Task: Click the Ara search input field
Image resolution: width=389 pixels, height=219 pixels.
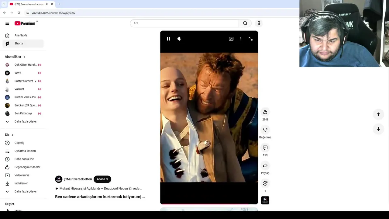Action: click(x=184, y=23)
